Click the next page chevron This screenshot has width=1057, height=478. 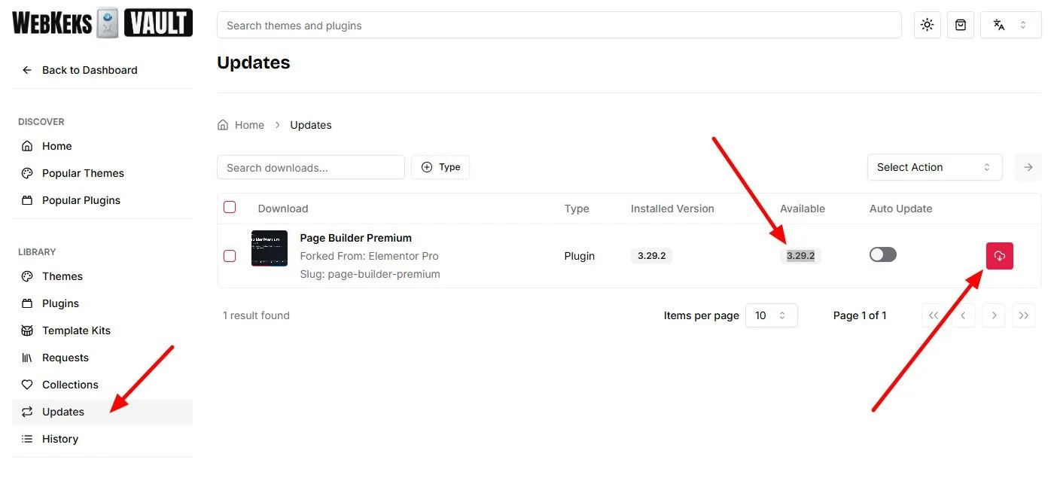tap(994, 315)
